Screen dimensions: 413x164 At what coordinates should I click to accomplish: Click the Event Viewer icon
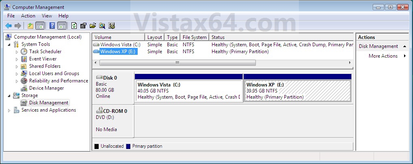click(24, 59)
